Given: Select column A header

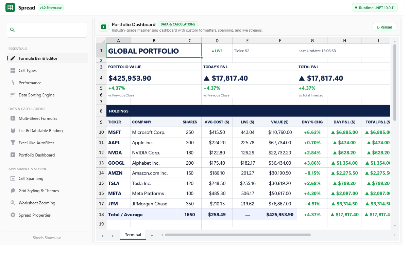Looking at the screenshot, I should [x=118, y=40].
